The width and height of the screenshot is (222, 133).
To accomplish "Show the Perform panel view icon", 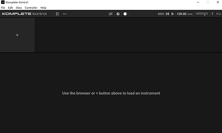I will (111, 14).
